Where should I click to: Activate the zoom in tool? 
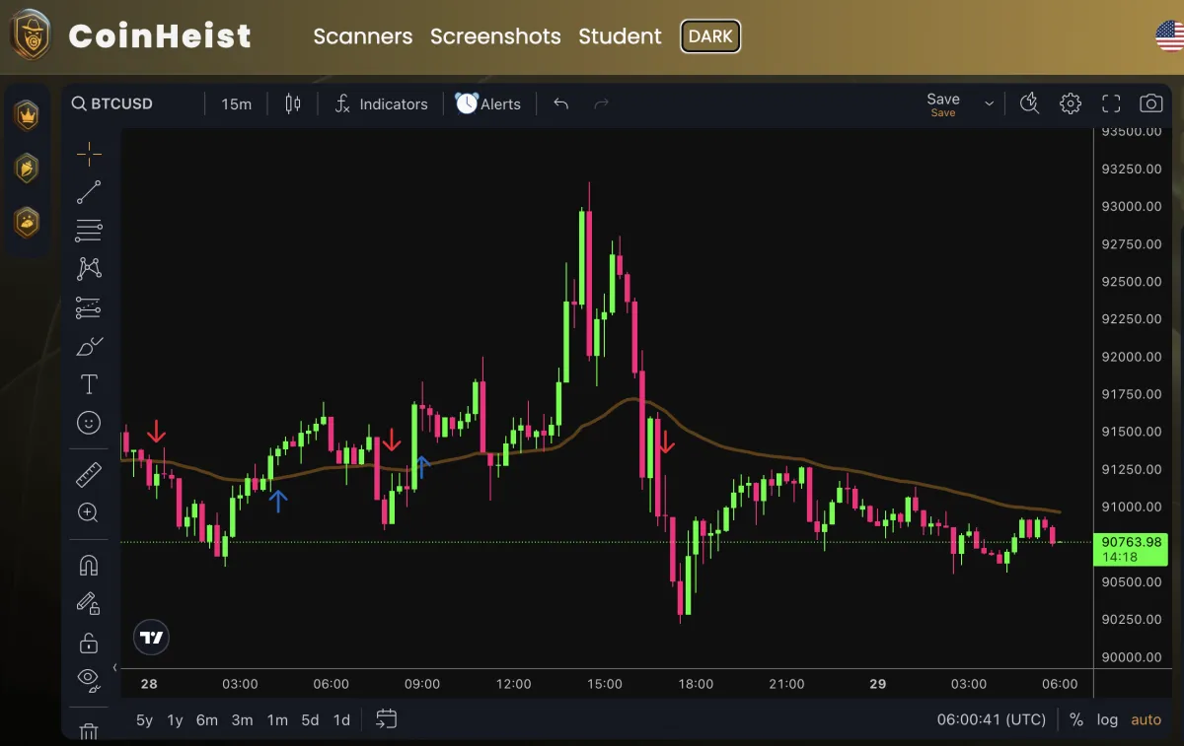tap(89, 512)
